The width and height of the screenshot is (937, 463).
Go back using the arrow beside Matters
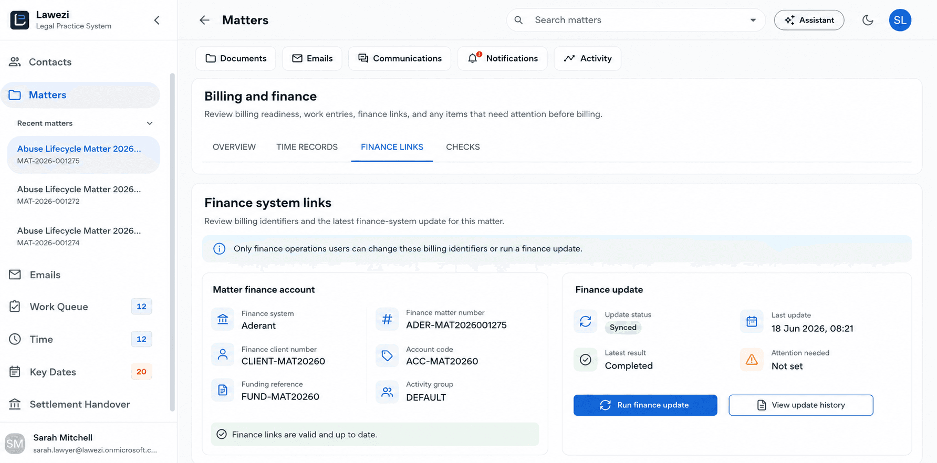click(204, 20)
